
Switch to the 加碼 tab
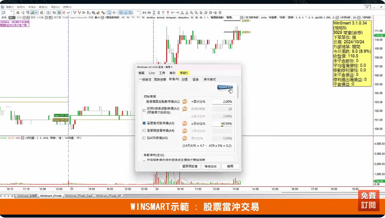point(185,79)
